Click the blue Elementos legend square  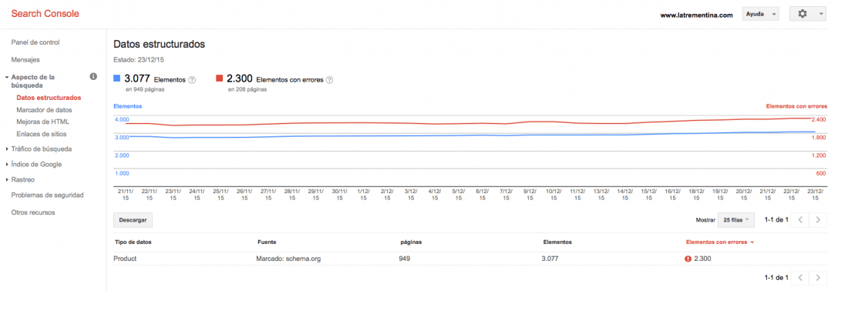(117, 78)
